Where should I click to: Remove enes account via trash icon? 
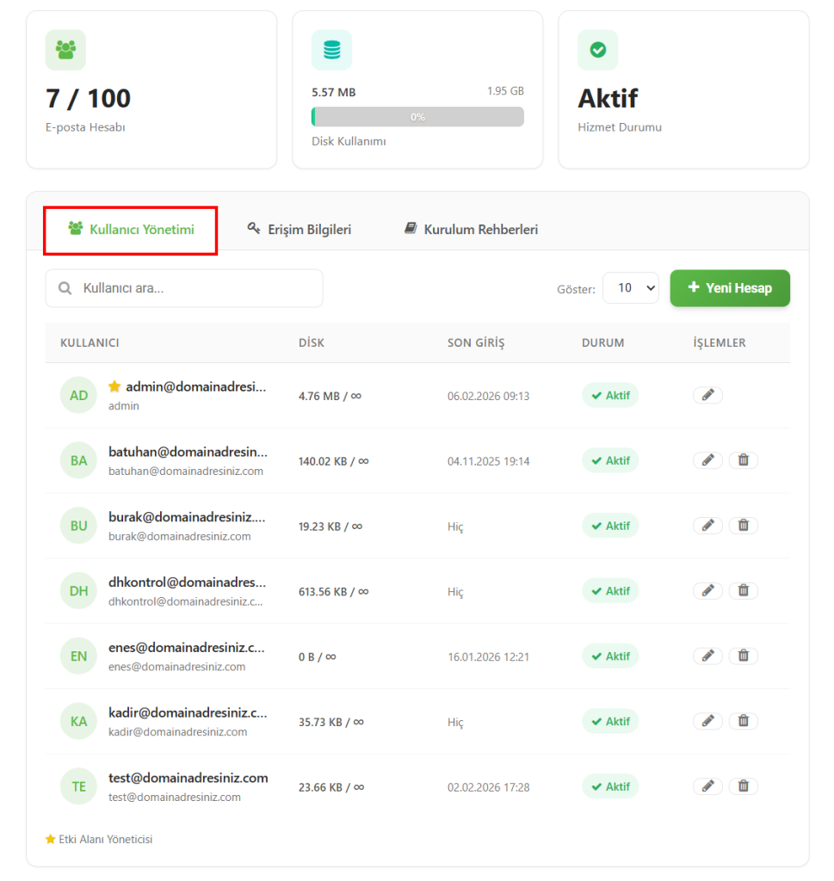tap(743, 656)
